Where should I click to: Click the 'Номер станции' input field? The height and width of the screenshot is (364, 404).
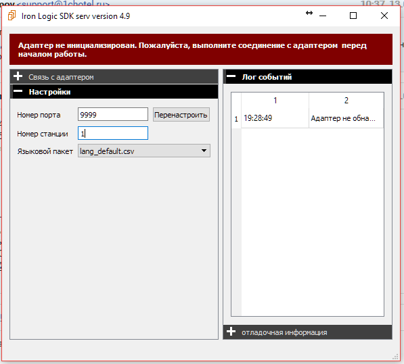113,133
